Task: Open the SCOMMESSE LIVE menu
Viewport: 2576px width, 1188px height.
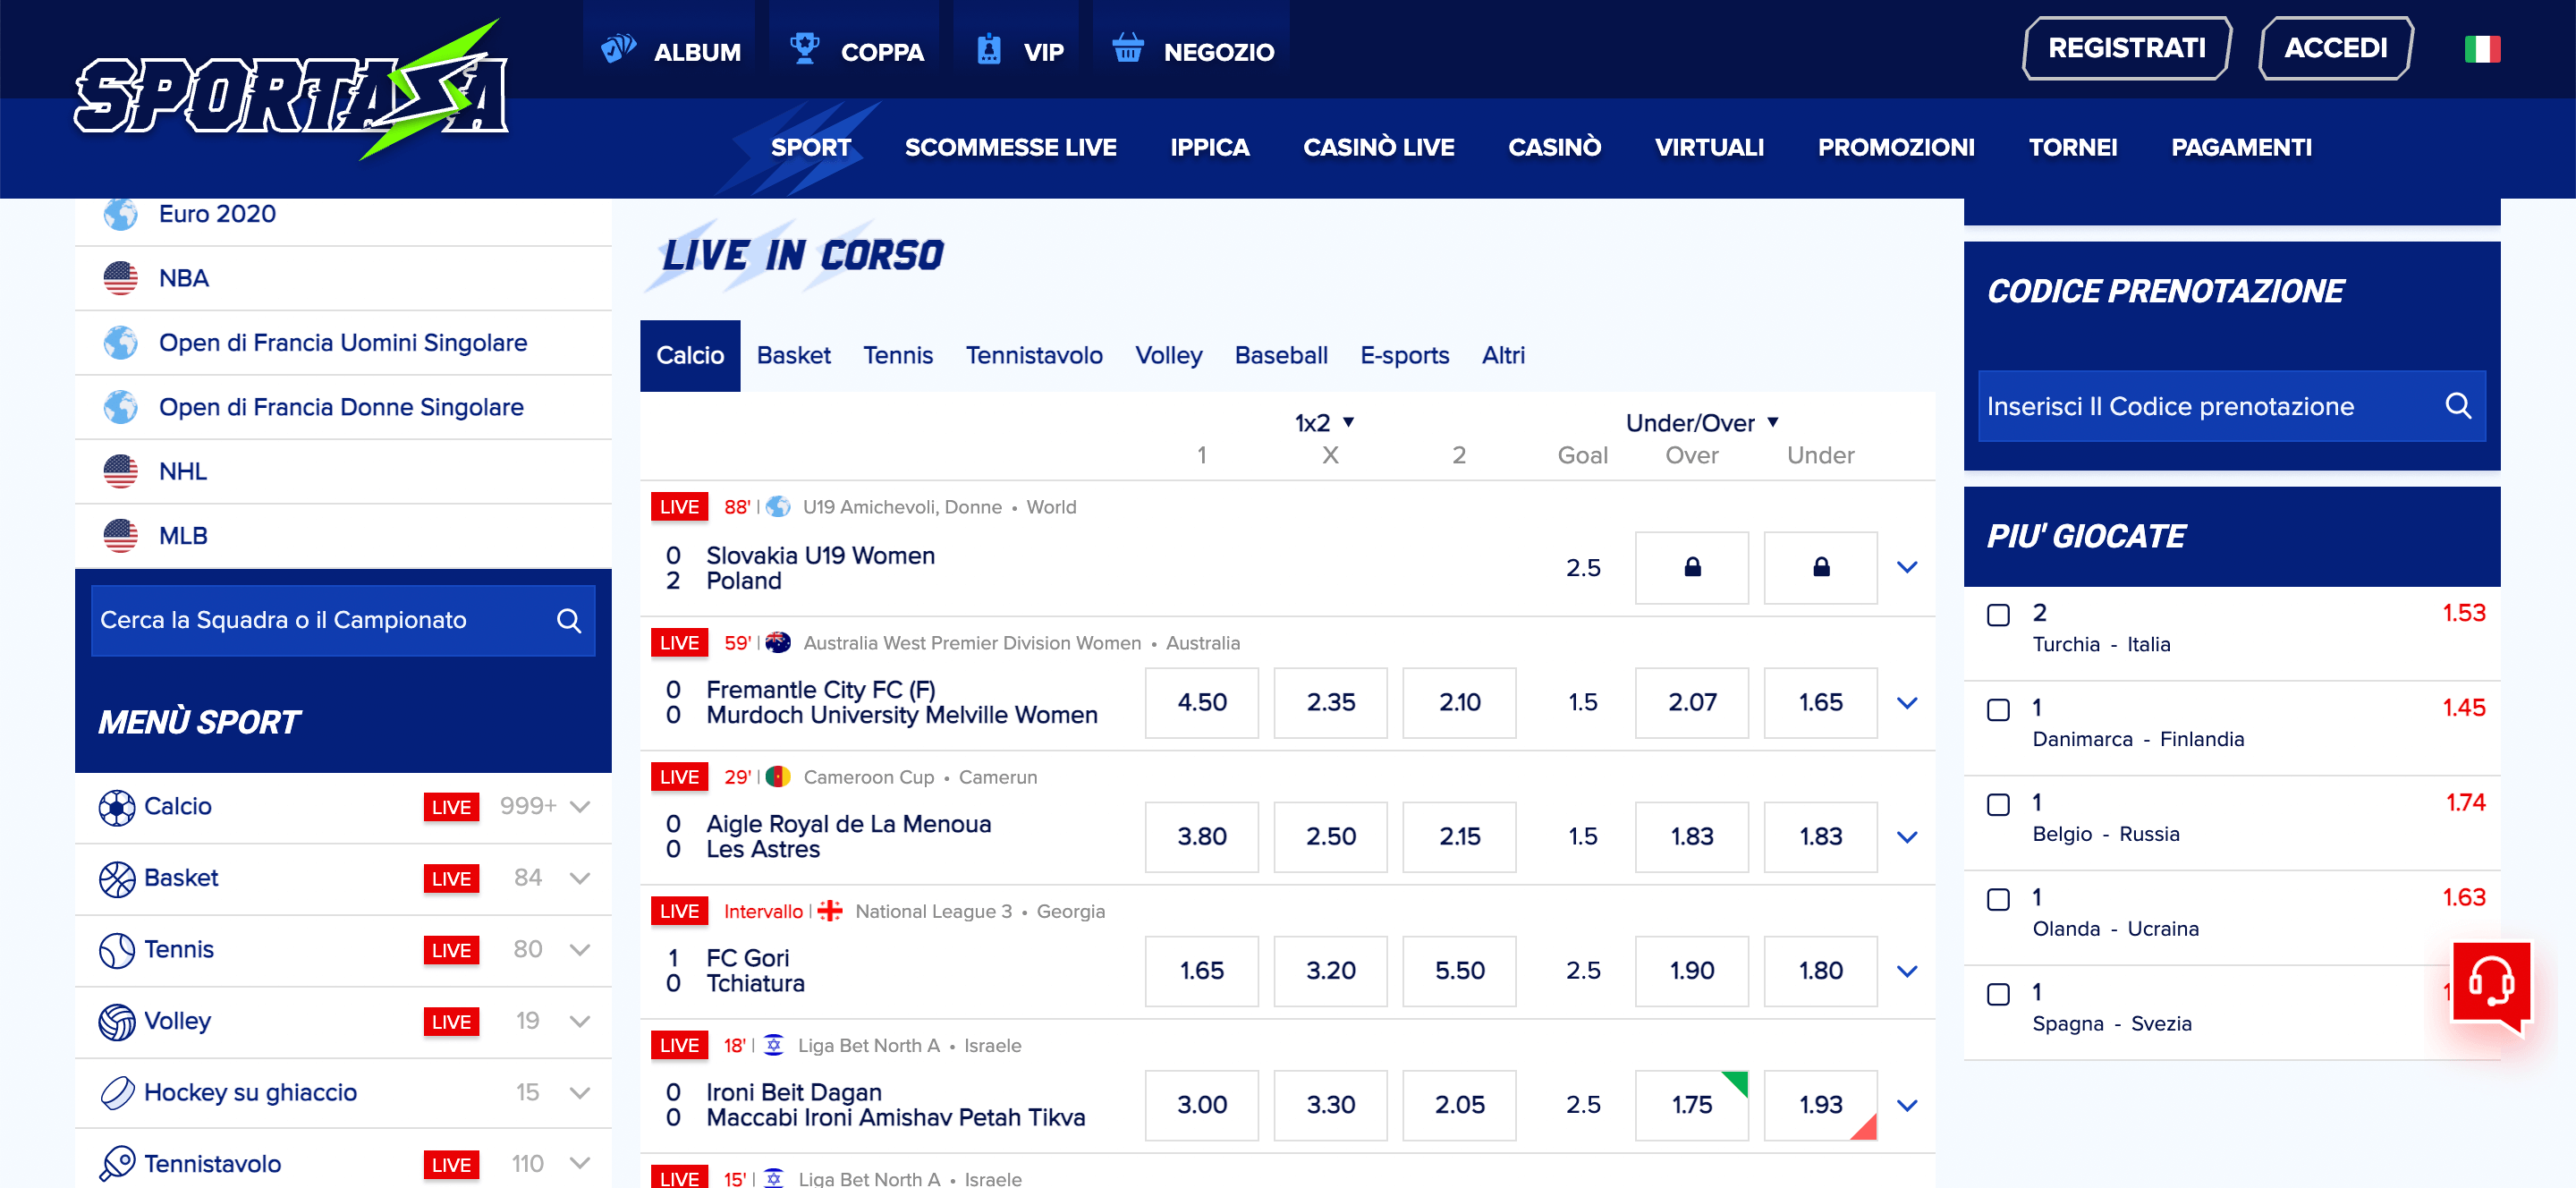Action: point(1010,147)
